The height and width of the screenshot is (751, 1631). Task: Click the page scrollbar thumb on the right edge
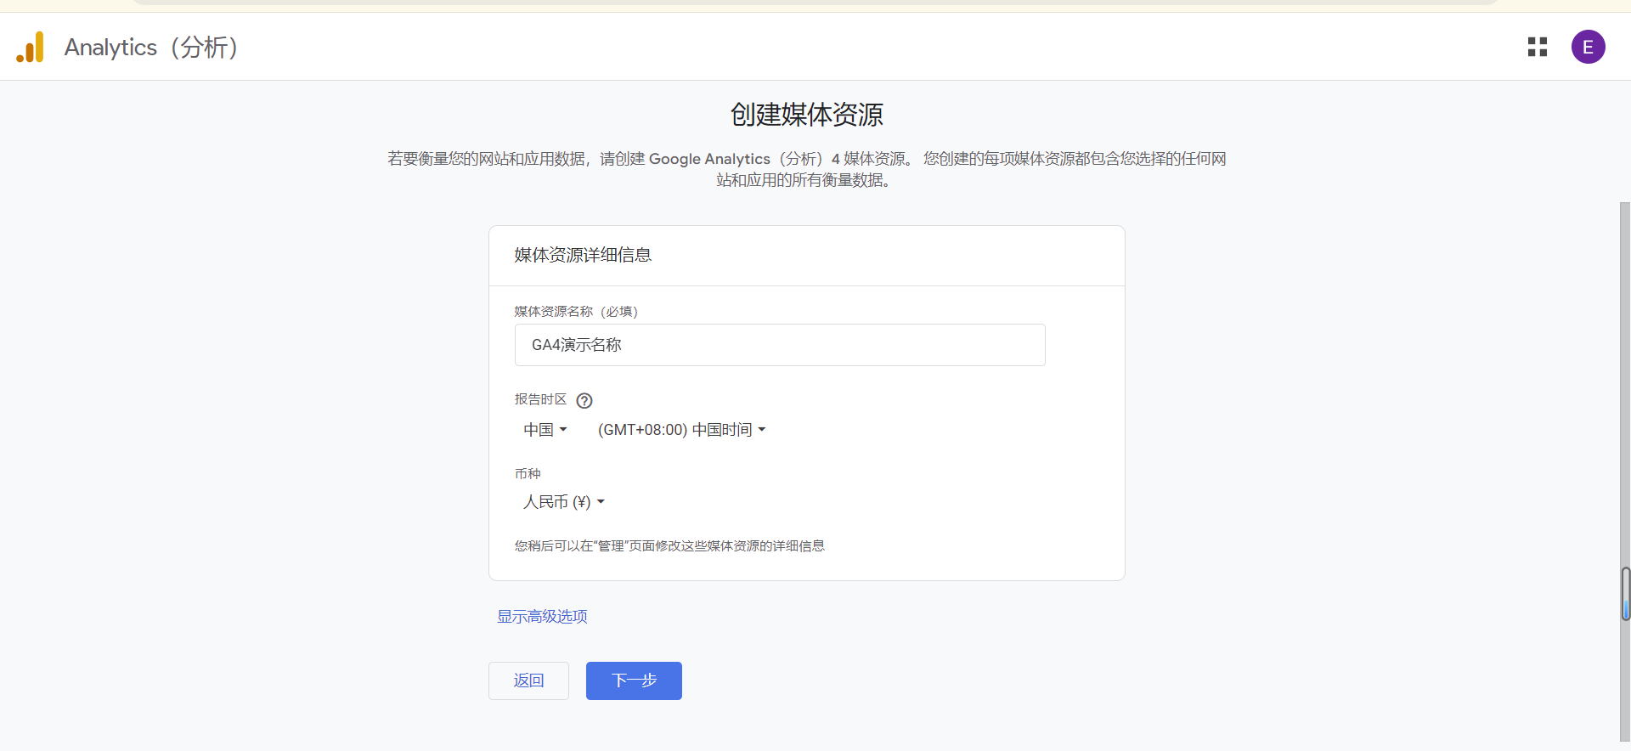tap(1625, 594)
